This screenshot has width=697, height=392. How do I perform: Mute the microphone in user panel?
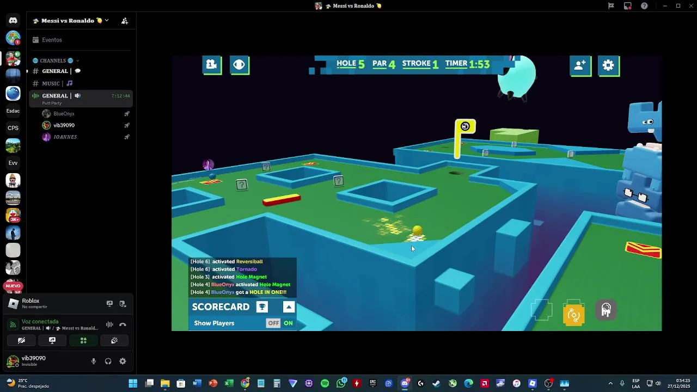pyautogui.click(x=94, y=361)
